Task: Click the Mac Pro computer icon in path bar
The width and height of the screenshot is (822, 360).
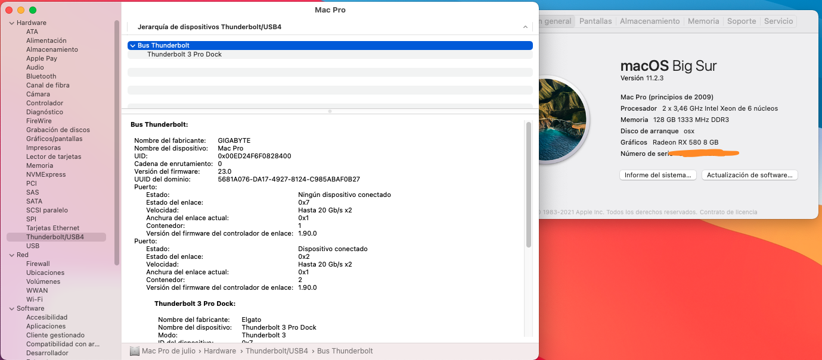Action: [135, 351]
